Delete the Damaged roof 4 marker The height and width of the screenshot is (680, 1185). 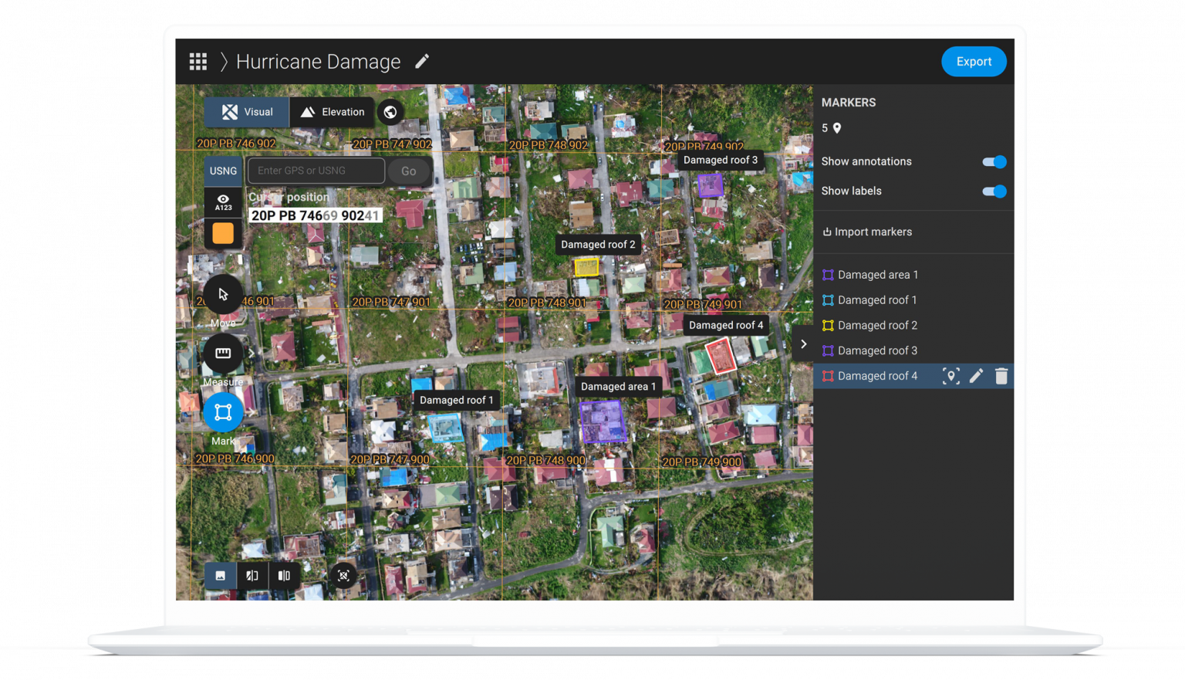tap(1001, 376)
